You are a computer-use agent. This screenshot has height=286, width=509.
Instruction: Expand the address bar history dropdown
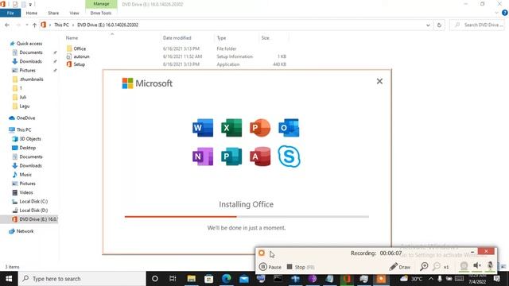(428, 25)
